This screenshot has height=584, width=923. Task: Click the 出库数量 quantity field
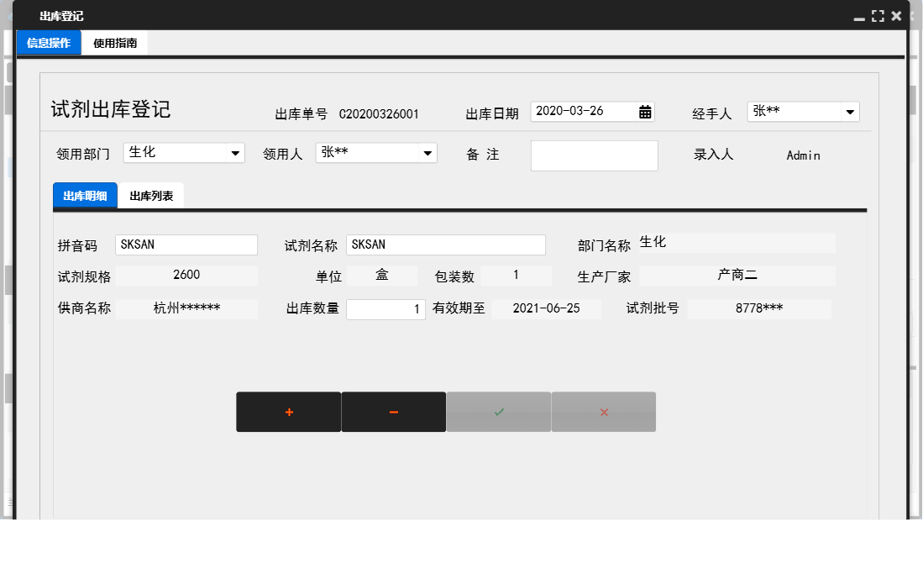point(386,308)
